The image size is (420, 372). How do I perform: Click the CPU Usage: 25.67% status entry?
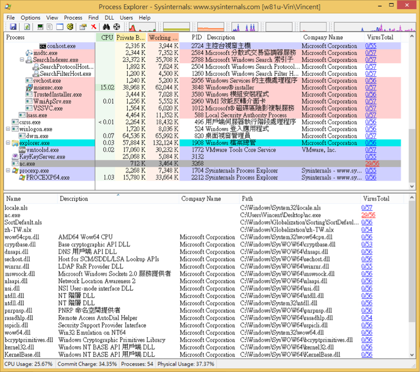click(x=29, y=364)
